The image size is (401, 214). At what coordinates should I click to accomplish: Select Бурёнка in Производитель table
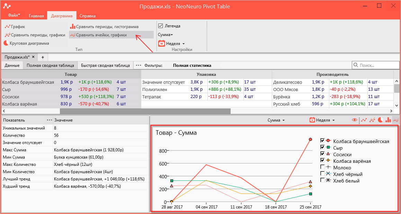(332, 97)
